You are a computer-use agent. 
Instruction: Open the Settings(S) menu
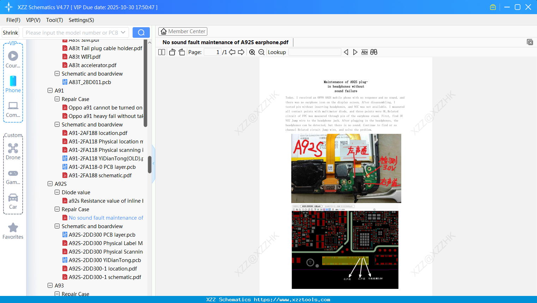click(x=81, y=20)
